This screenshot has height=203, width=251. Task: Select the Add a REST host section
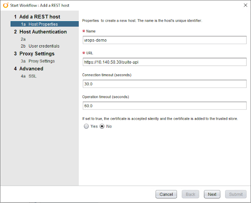pos(40,17)
